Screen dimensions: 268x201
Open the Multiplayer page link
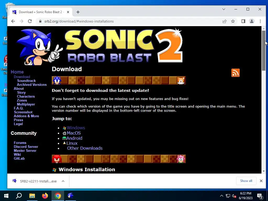click(26, 104)
